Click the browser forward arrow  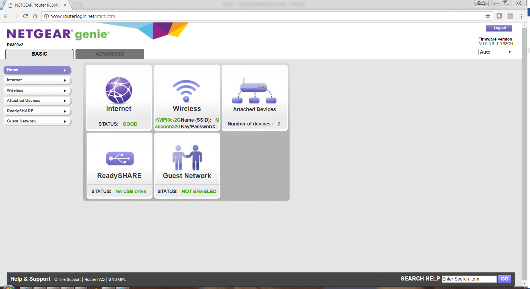[x=16, y=16]
